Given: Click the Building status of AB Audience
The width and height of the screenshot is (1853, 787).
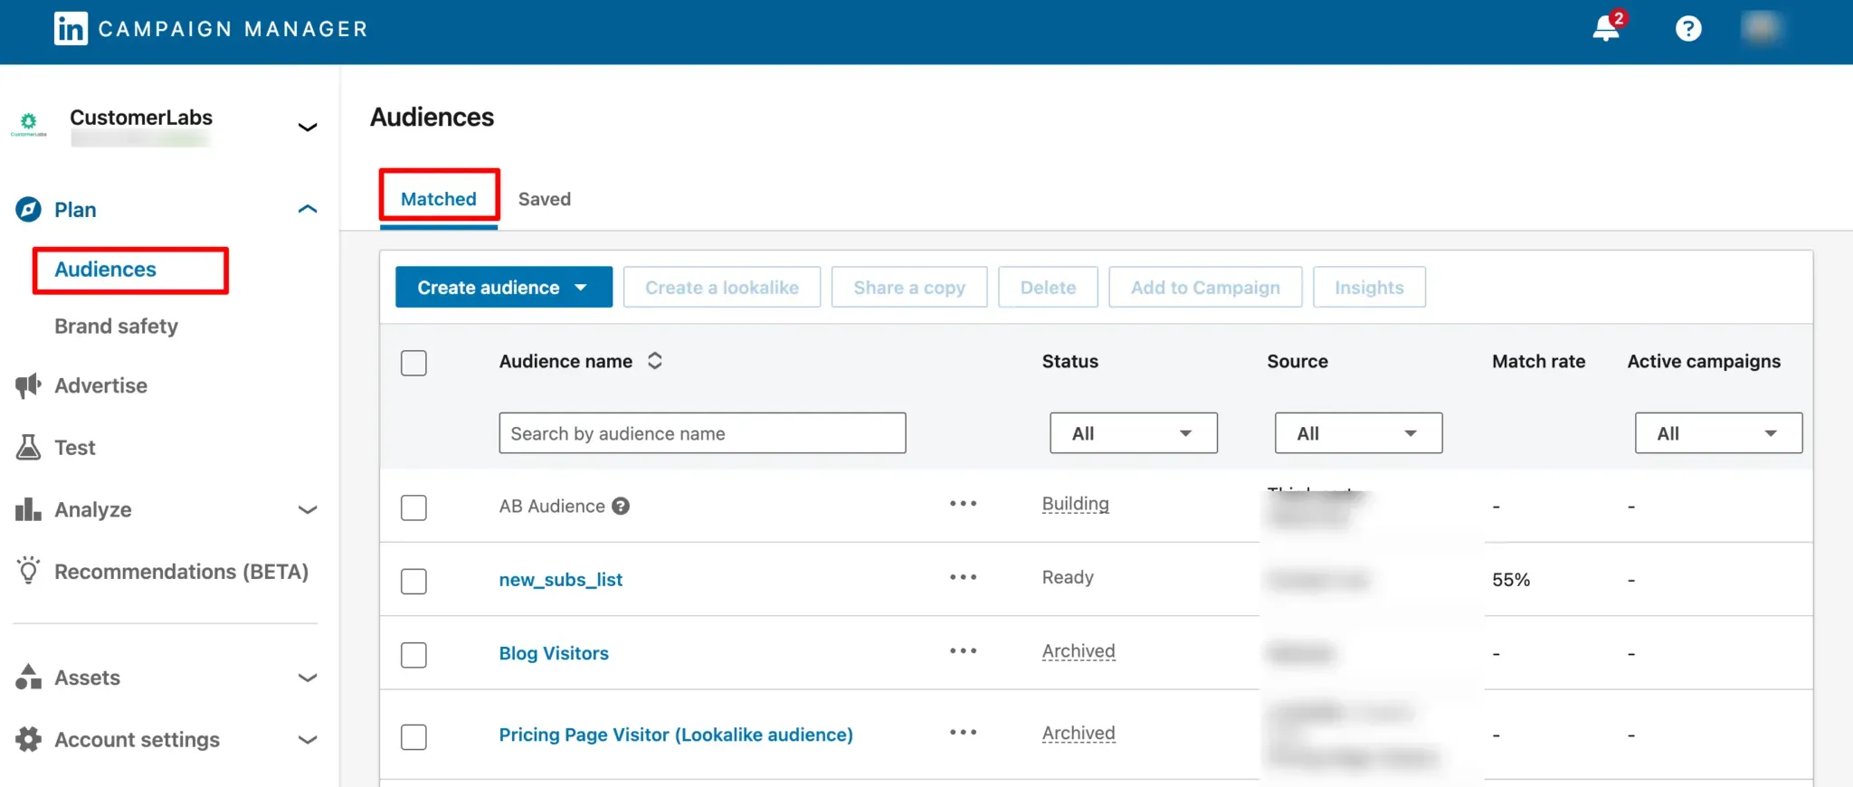Looking at the screenshot, I should click(x=1075, y=504).
